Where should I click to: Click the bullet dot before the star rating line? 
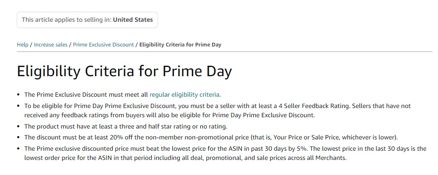pos(18,126)
